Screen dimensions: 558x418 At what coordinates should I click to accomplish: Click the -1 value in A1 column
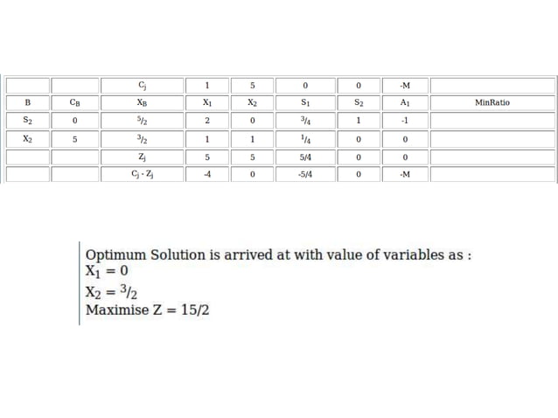[404, 121]
